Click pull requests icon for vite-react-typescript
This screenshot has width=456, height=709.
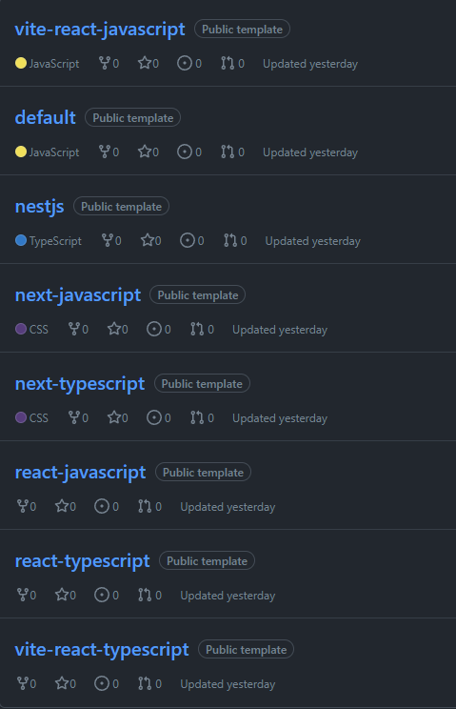145,683
